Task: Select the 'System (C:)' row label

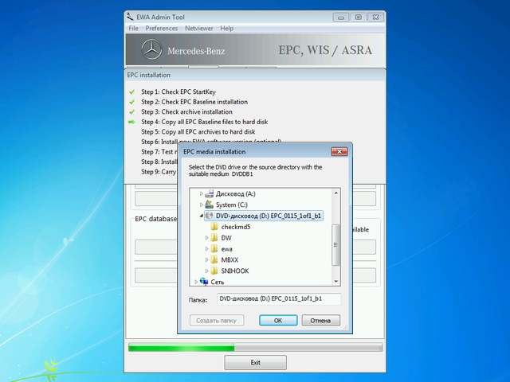Action: (x=232, y=205)
